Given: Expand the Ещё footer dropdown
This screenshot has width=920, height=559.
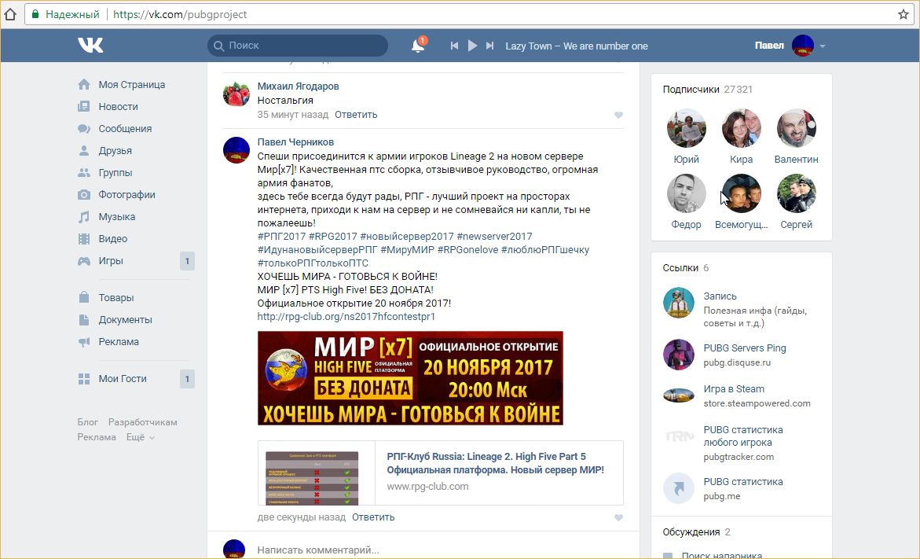Looking at the screenshot, I should click(x=140, y=437).
